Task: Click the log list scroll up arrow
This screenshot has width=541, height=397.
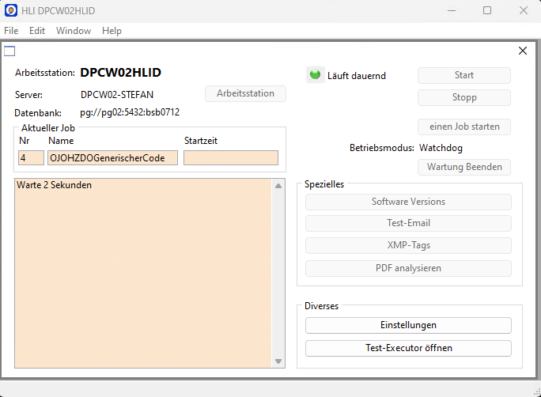Action: [x=278, y=186]
